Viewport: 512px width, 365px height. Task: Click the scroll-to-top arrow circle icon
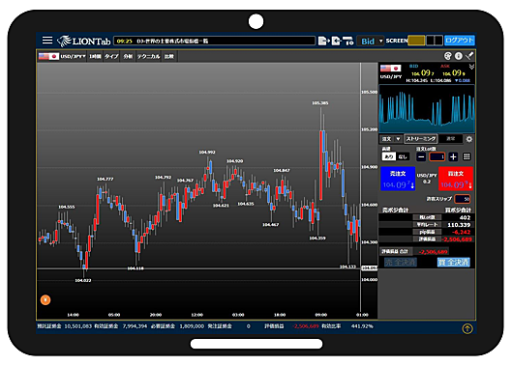pyautogui.click(x=467, y=328)
